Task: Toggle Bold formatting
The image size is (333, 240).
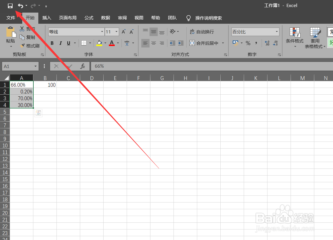Action: 52,43
